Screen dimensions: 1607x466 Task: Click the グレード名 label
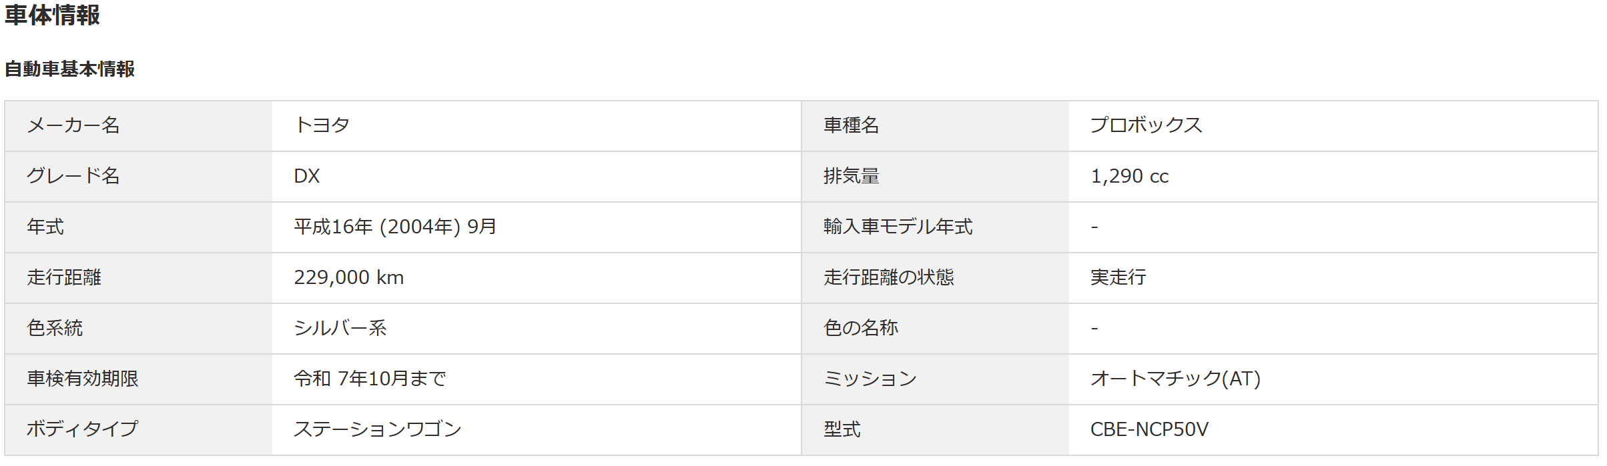[73, 176]
